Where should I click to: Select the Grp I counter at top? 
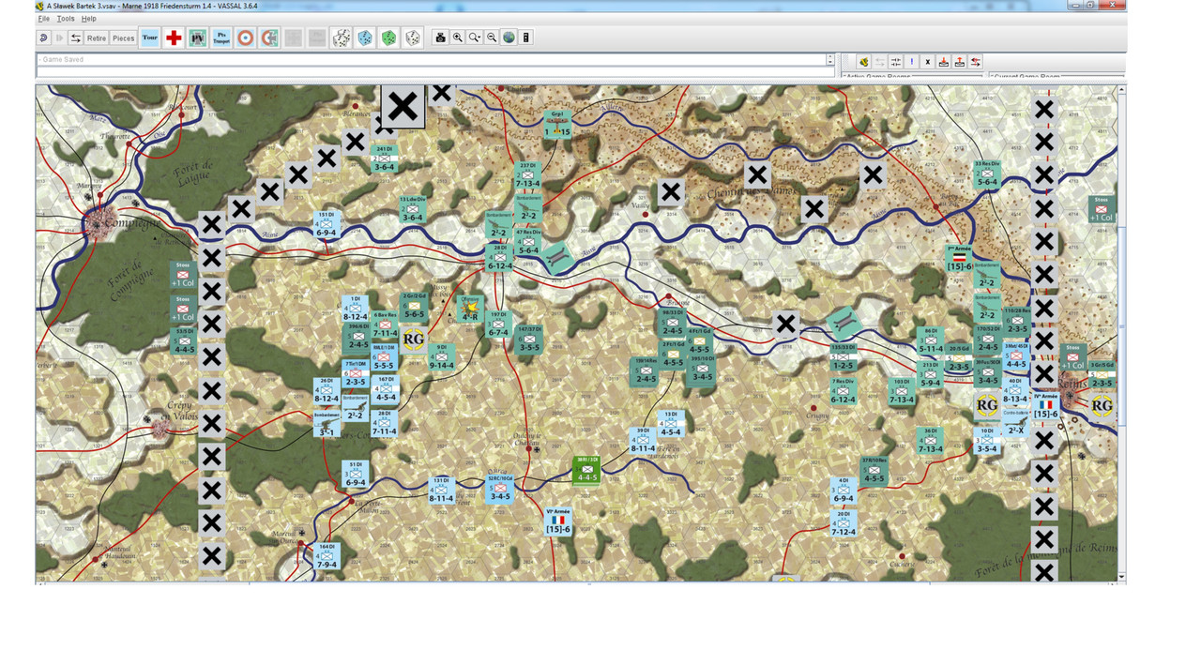click(557, 124)
